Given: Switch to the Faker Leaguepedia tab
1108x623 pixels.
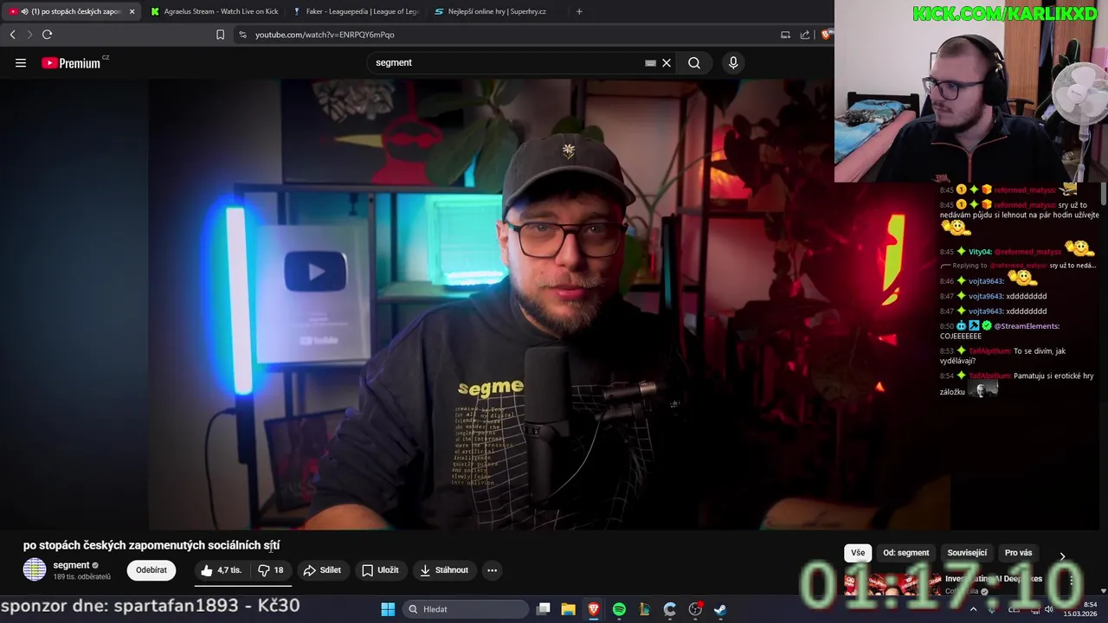Looking at the screenshot, I should pos(355,11).
